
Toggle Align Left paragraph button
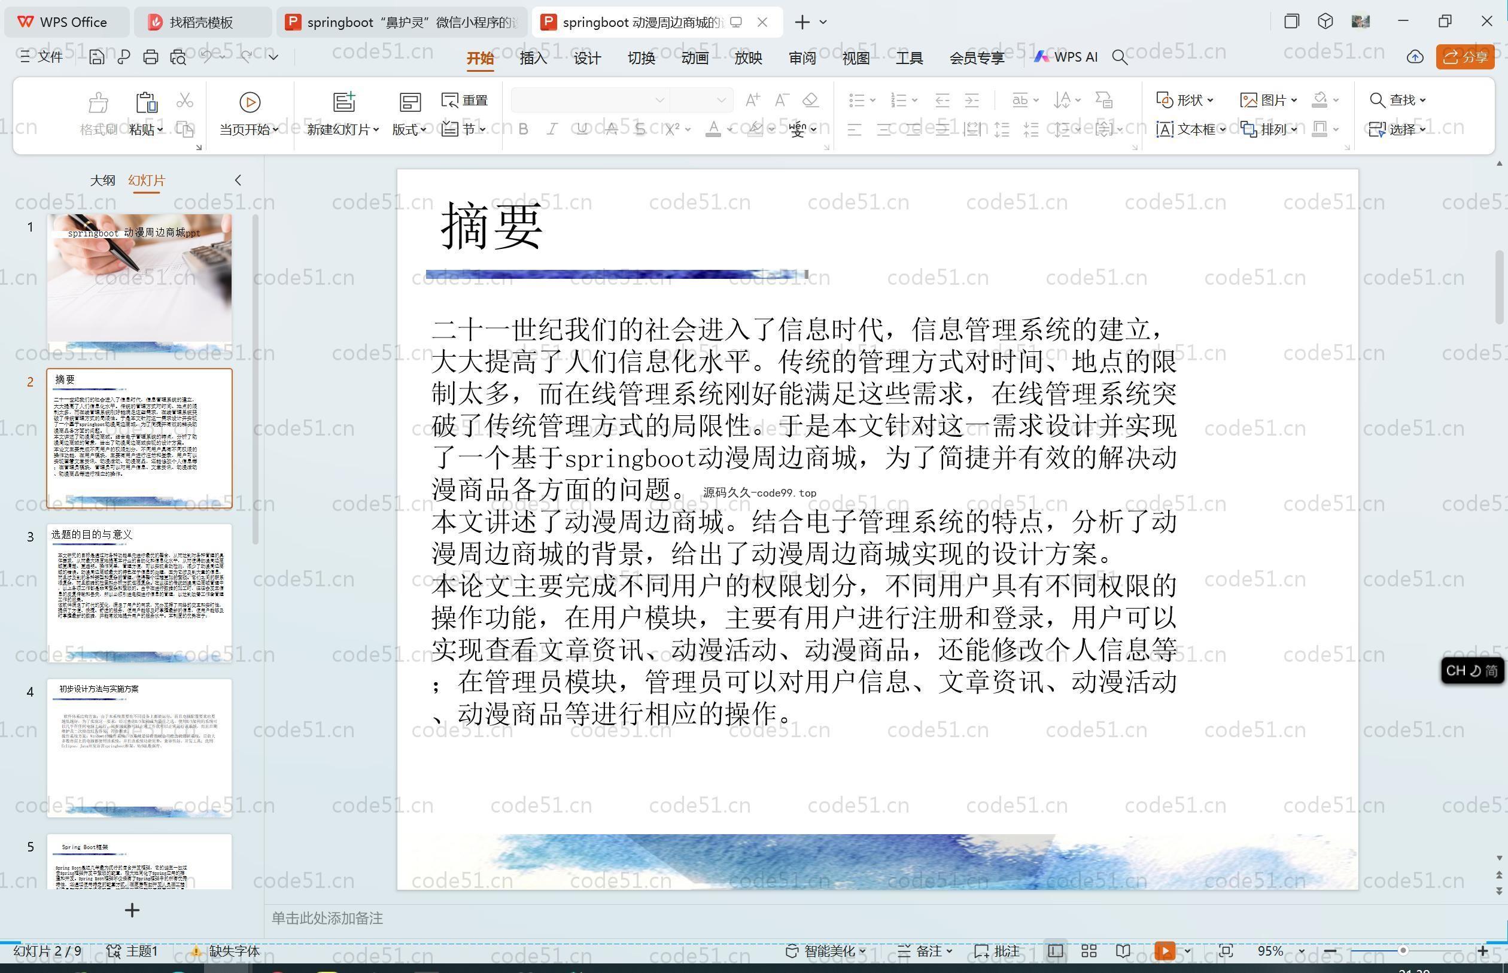tap(854, 129)
